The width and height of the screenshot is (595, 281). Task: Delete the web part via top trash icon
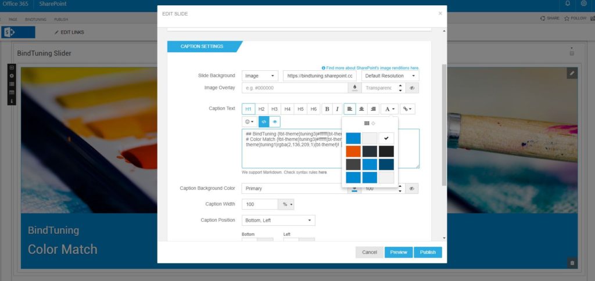(x=572, y=52)
